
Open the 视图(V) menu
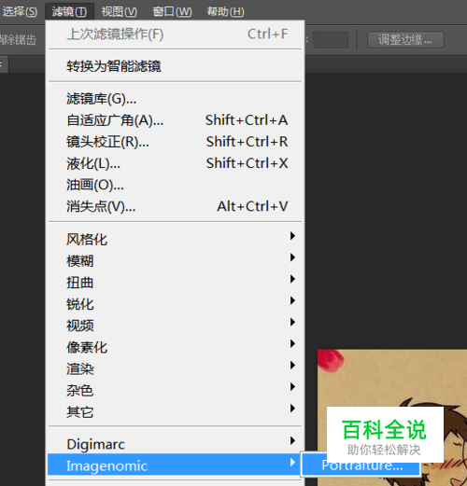coord(120,12)
